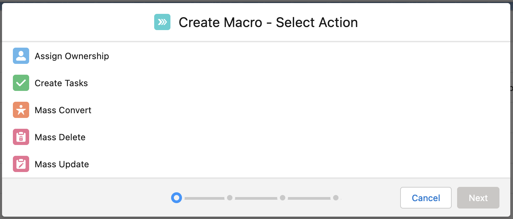Click progress bar segment between steps one and two
The image size is (513, 219).
pos(204,198)
